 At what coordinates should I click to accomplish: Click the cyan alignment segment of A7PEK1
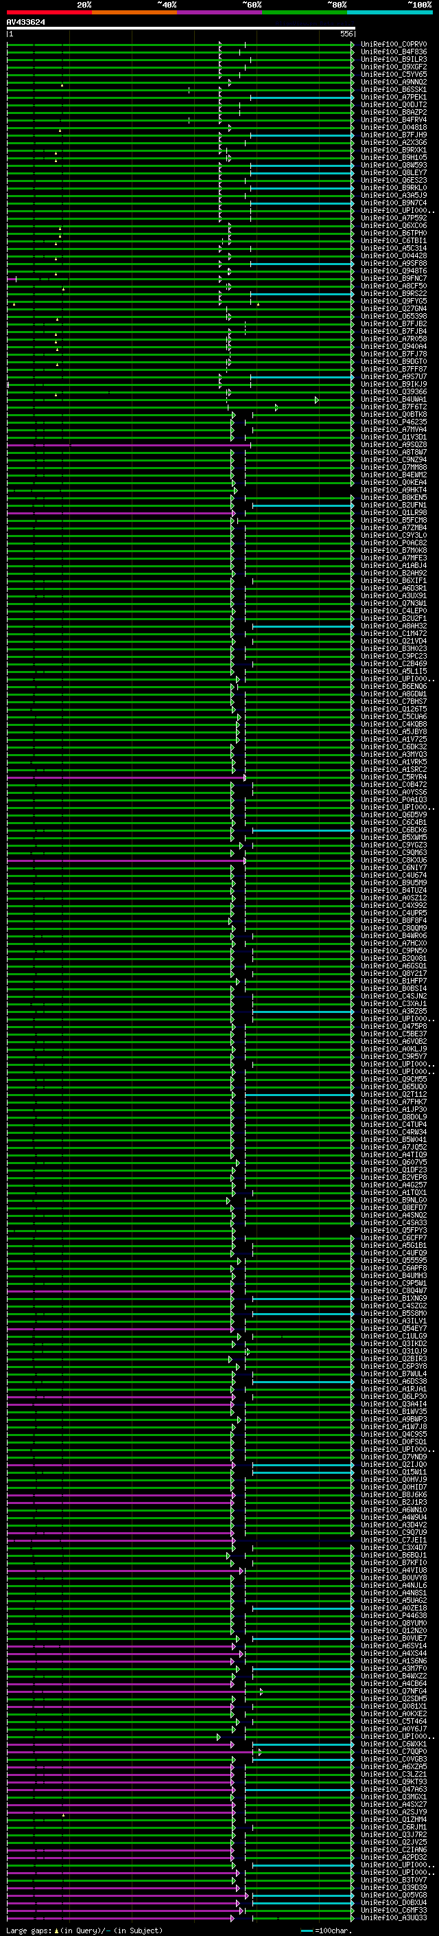(x=302, y=98)
